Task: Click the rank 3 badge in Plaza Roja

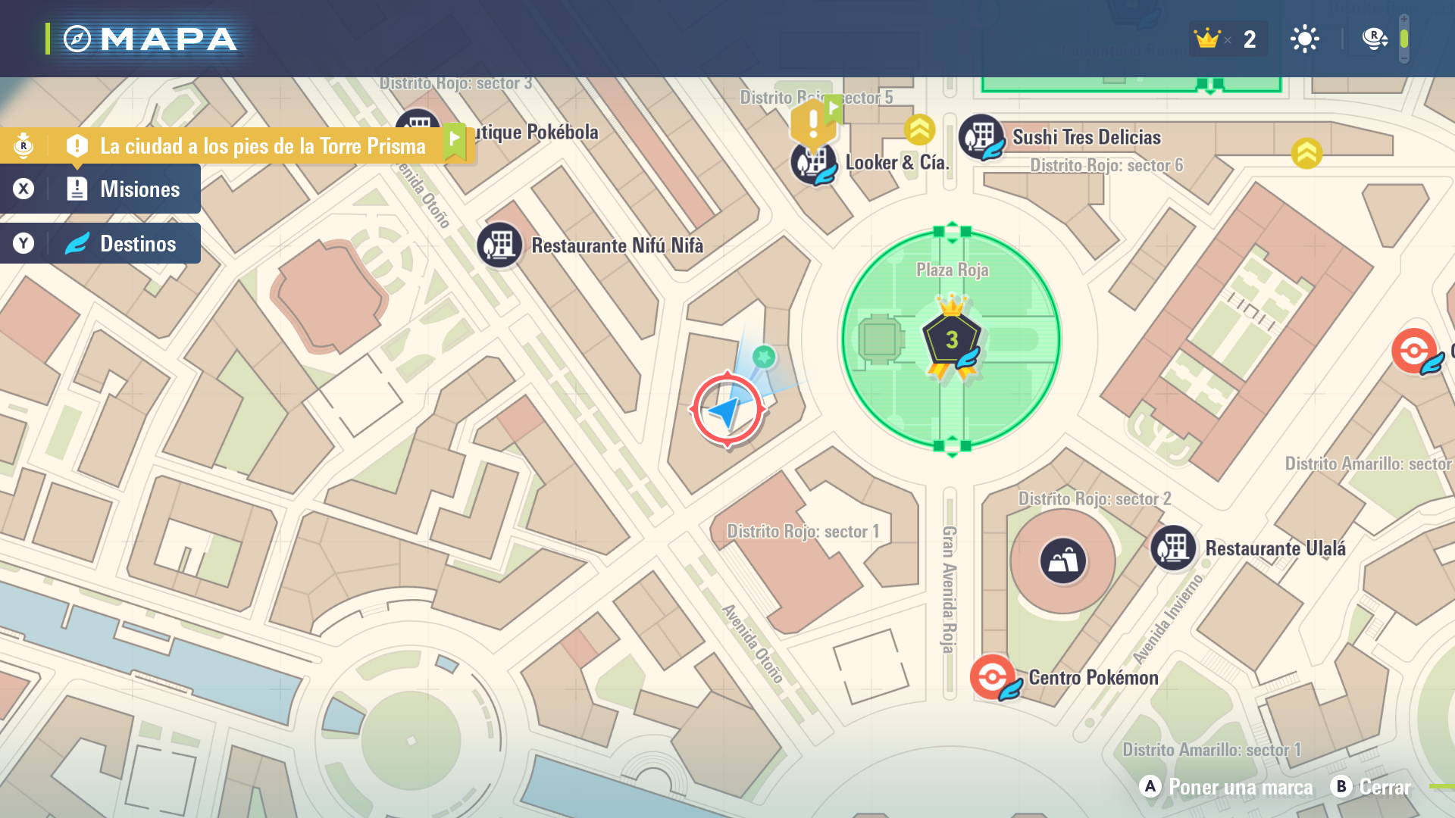Action: pyautogui.click(x=951, y=339)
